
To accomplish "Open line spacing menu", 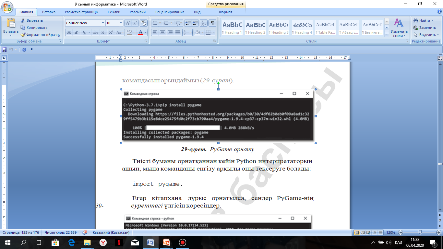I will (x=187, y=32).
